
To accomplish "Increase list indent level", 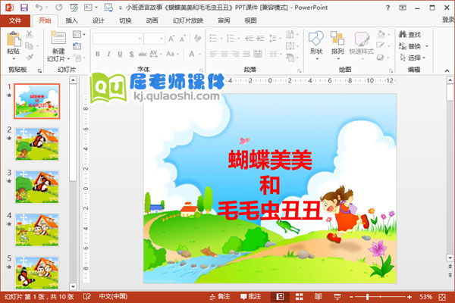I will (x=261, y=39).
